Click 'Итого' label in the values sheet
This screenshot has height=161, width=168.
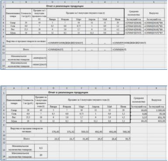(27, 139)
